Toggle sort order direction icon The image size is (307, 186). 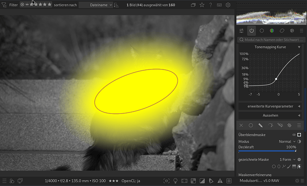[117, 5]
